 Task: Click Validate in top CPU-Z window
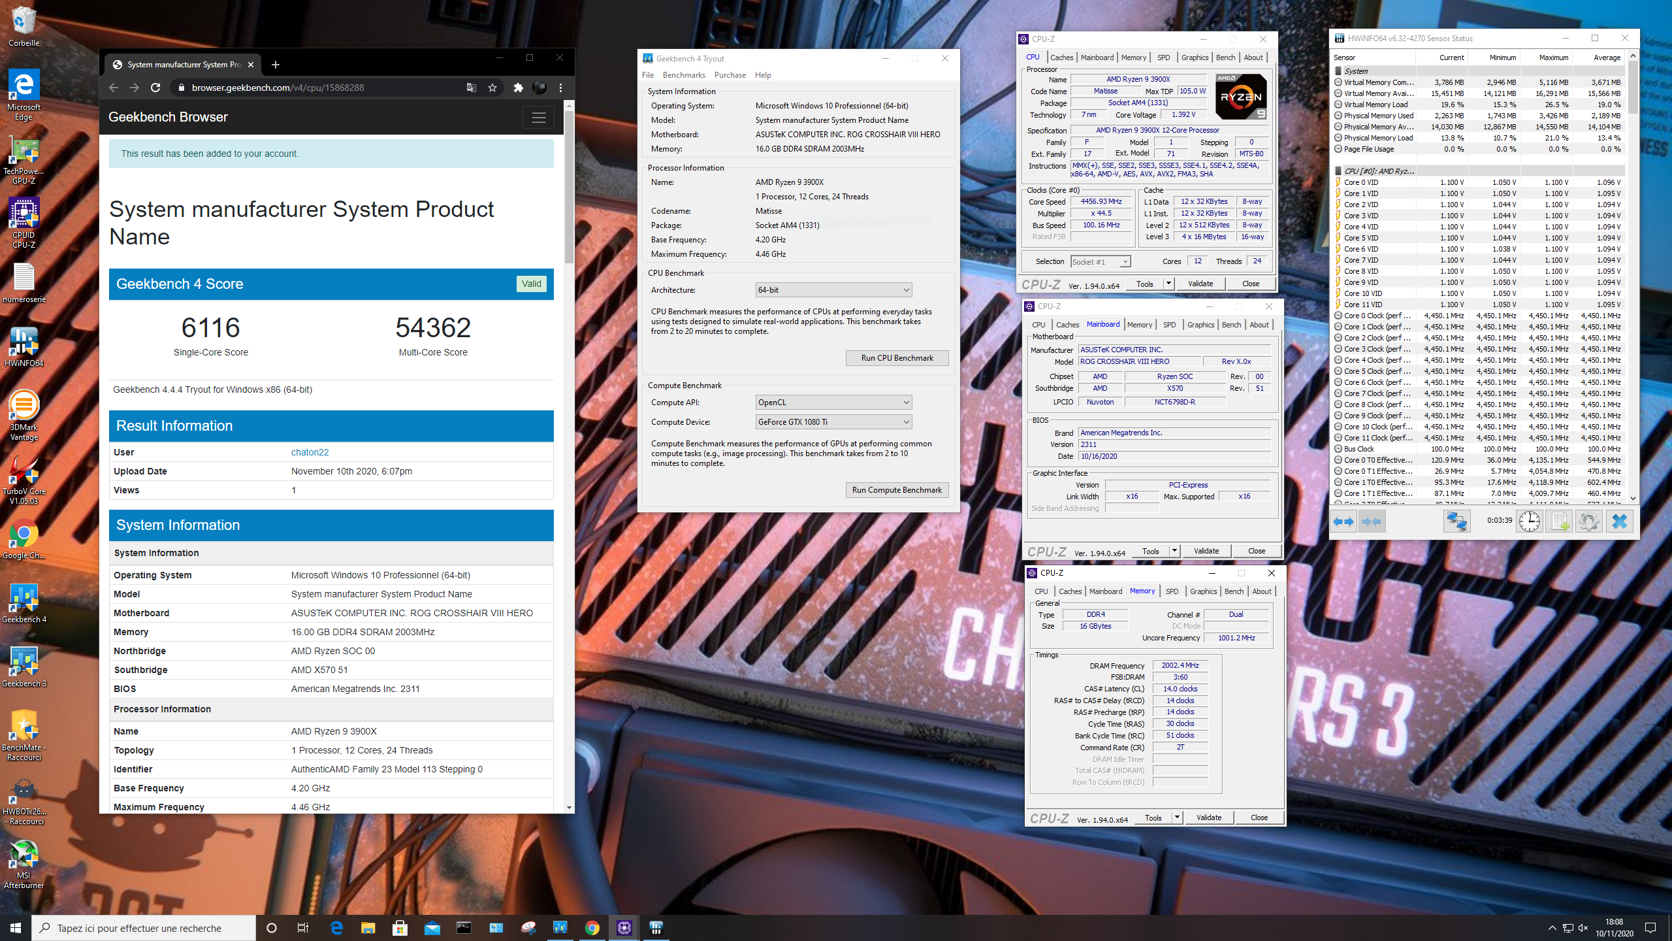(x=1200, y=284)
